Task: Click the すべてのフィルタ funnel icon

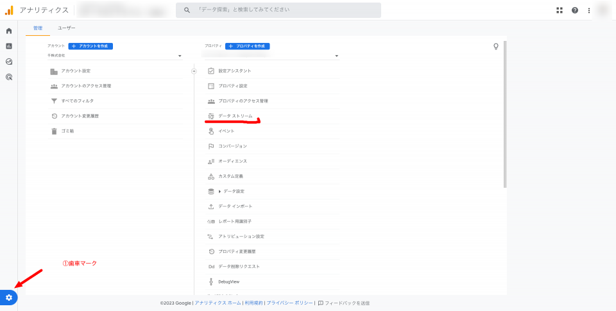Action: [x=54, y=101]
